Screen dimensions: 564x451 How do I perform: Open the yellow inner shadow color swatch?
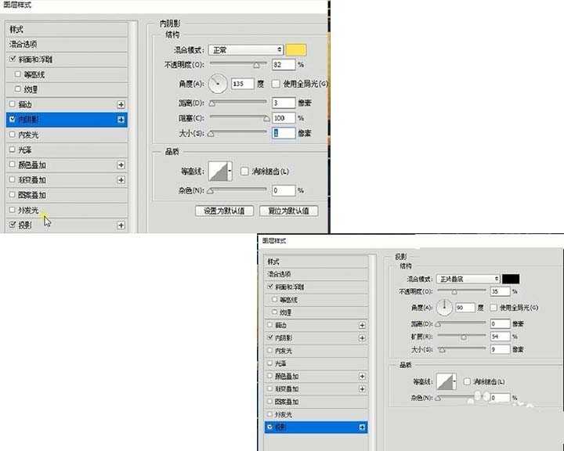point(297,49)
